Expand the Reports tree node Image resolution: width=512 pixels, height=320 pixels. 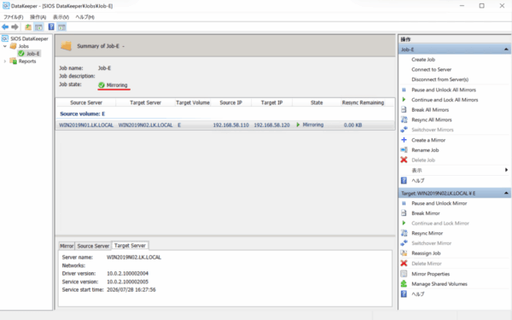[5, 61]
